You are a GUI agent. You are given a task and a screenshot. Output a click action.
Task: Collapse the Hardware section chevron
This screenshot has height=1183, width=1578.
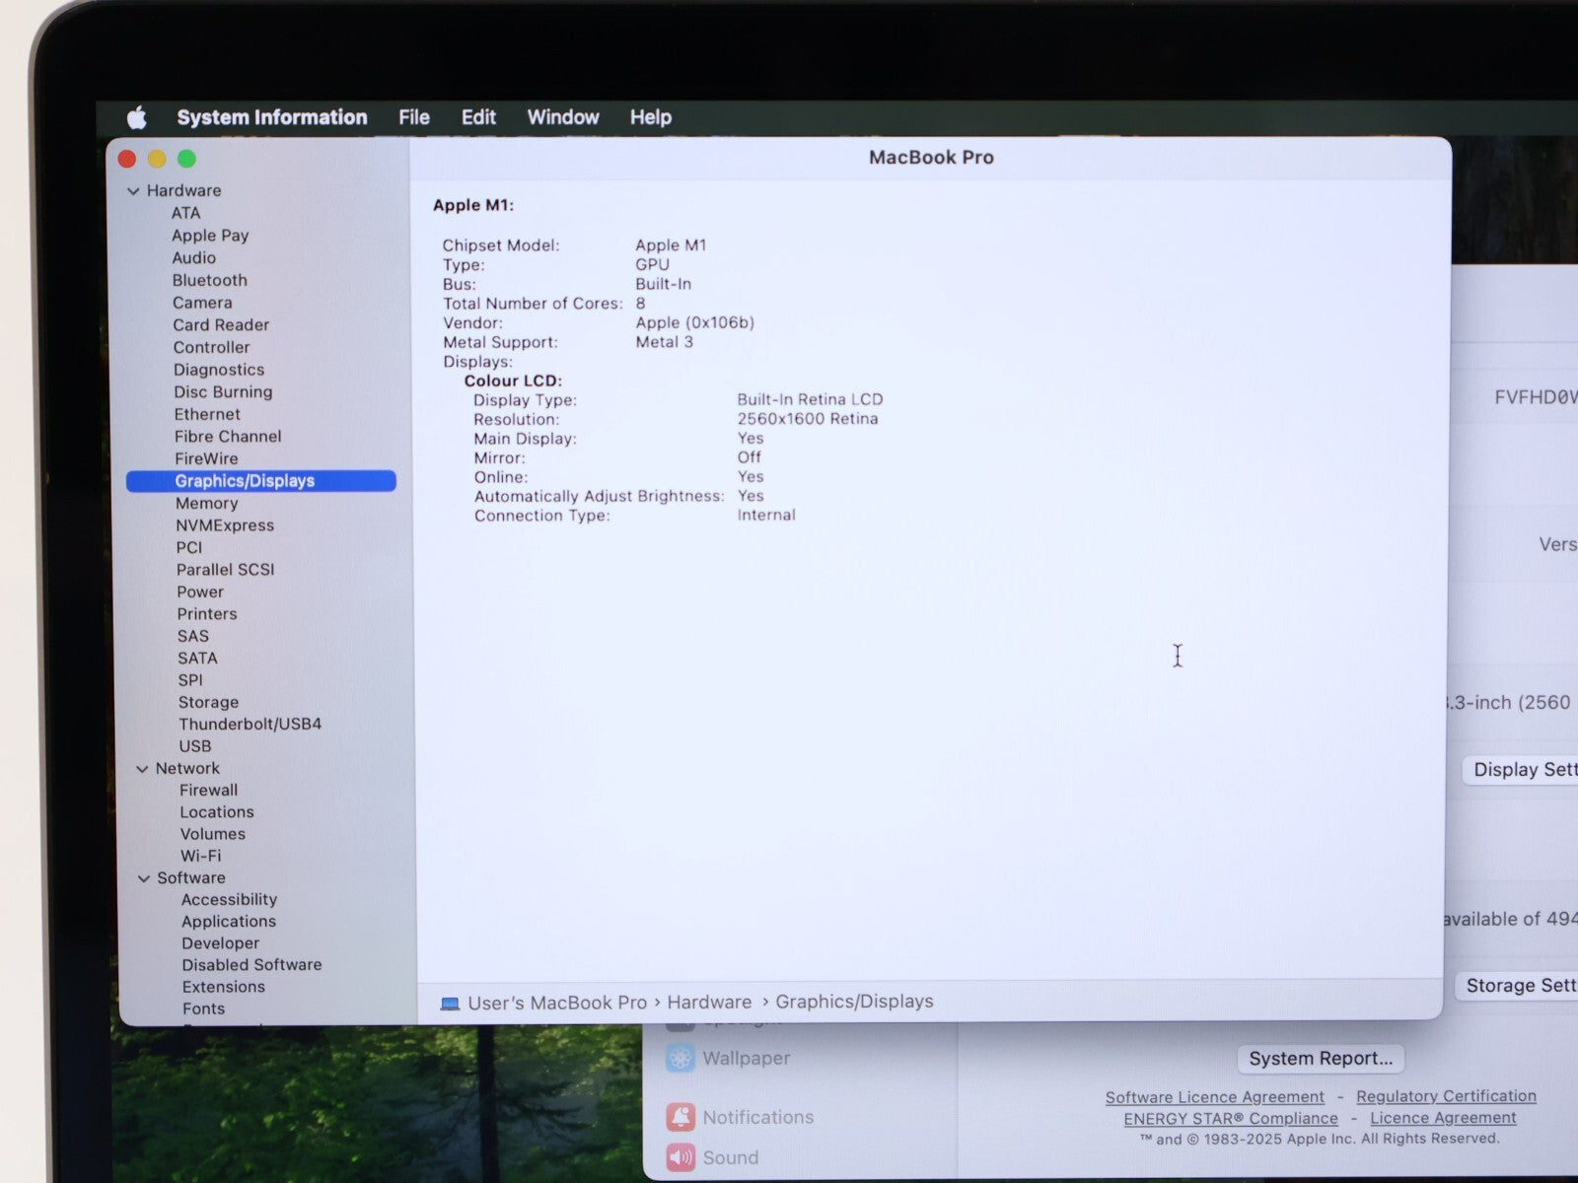(x=133, y=191)
